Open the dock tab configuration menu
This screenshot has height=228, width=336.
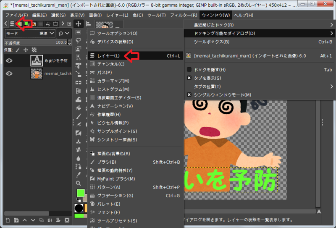tap(69, 24)
